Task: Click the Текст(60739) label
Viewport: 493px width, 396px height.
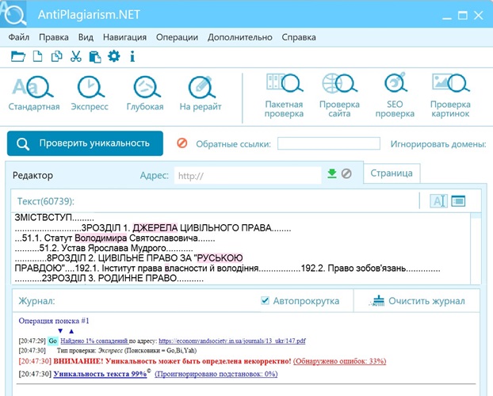Action: [46, 201]
